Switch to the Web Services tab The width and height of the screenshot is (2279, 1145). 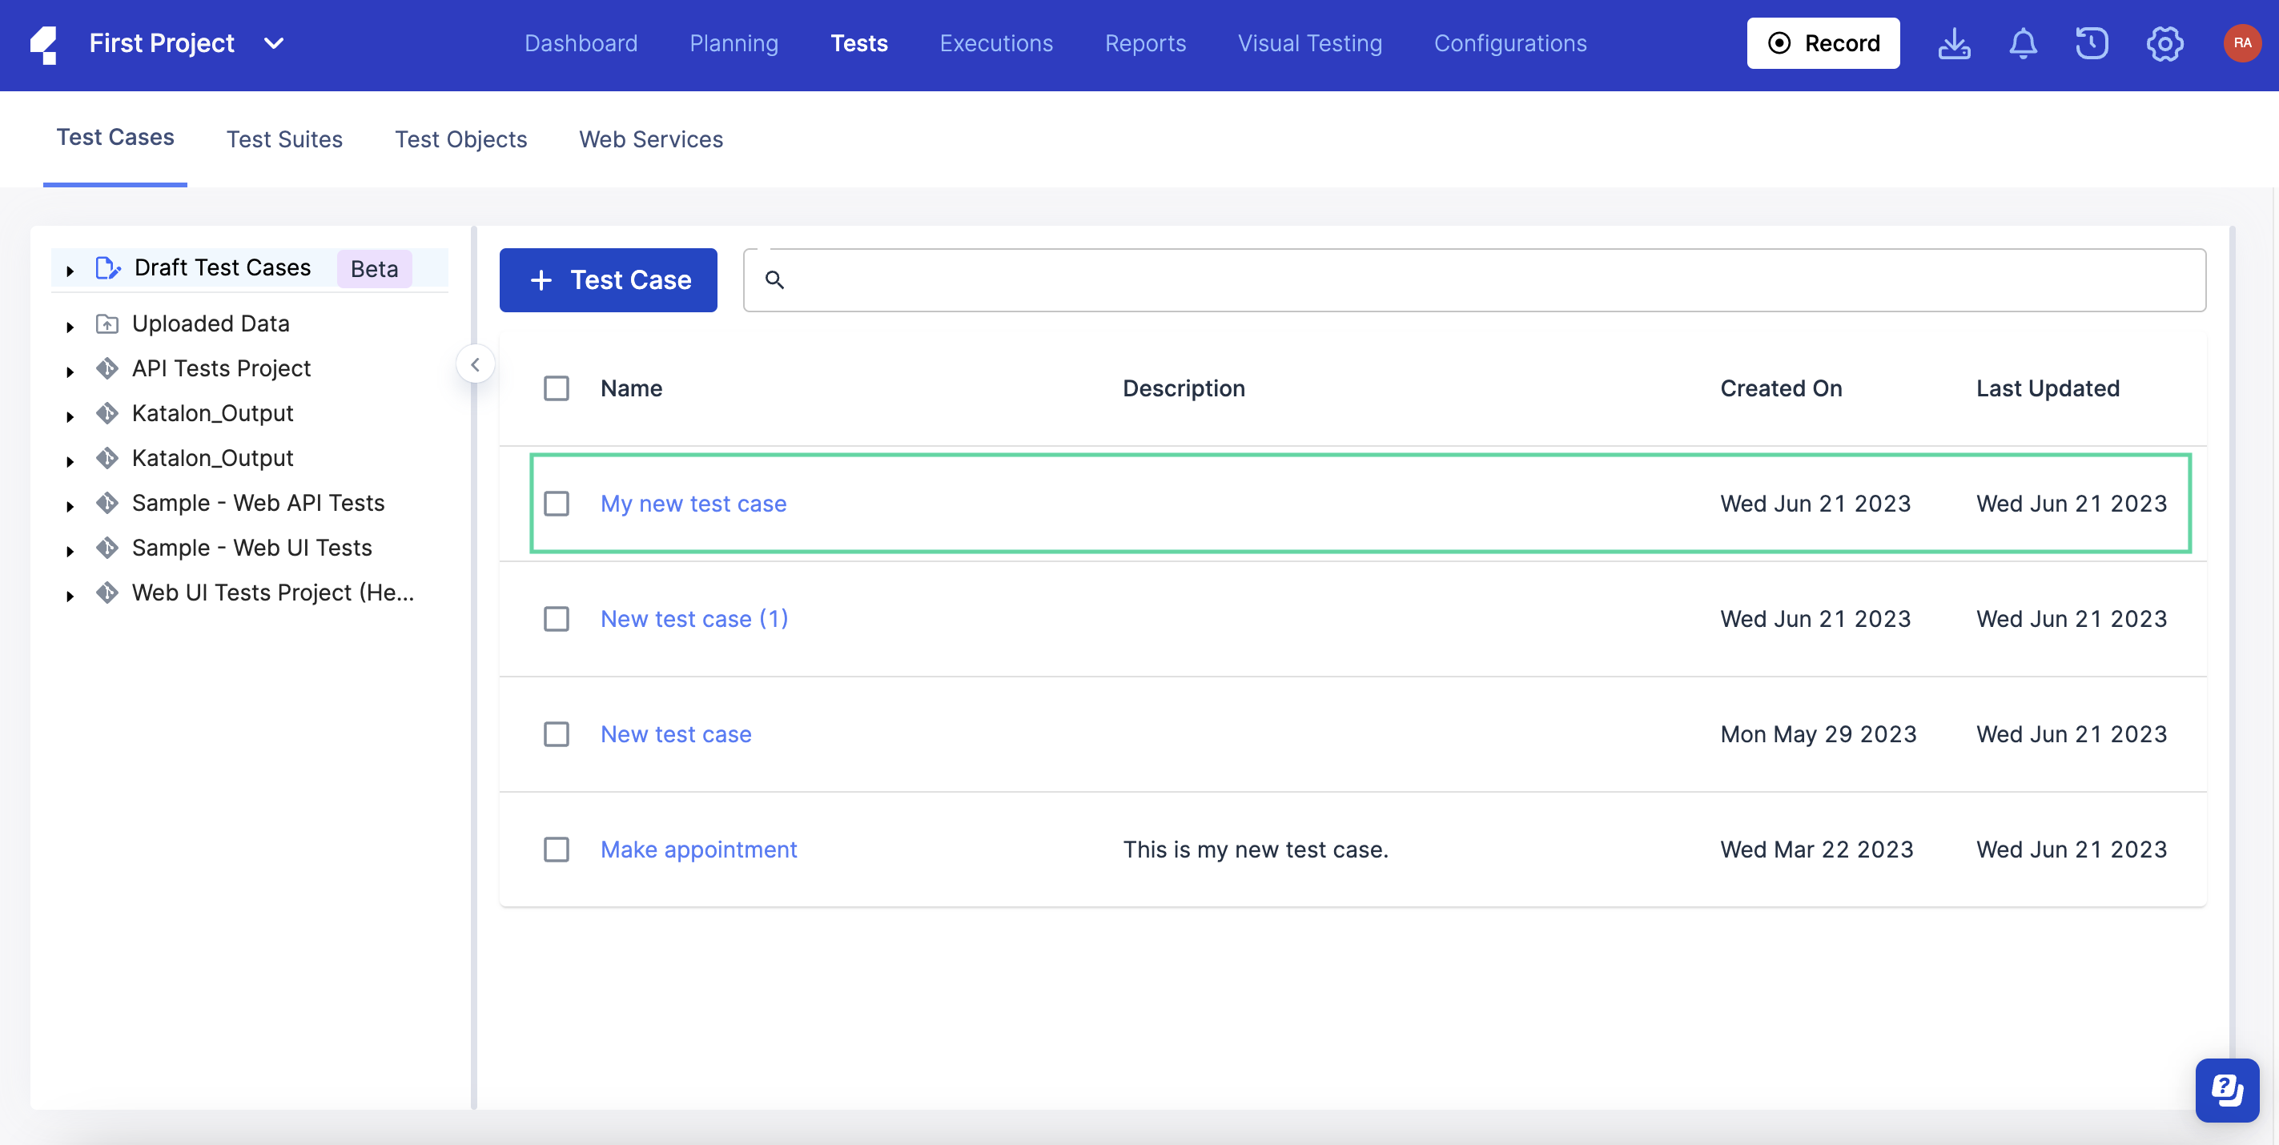point(651,137)
